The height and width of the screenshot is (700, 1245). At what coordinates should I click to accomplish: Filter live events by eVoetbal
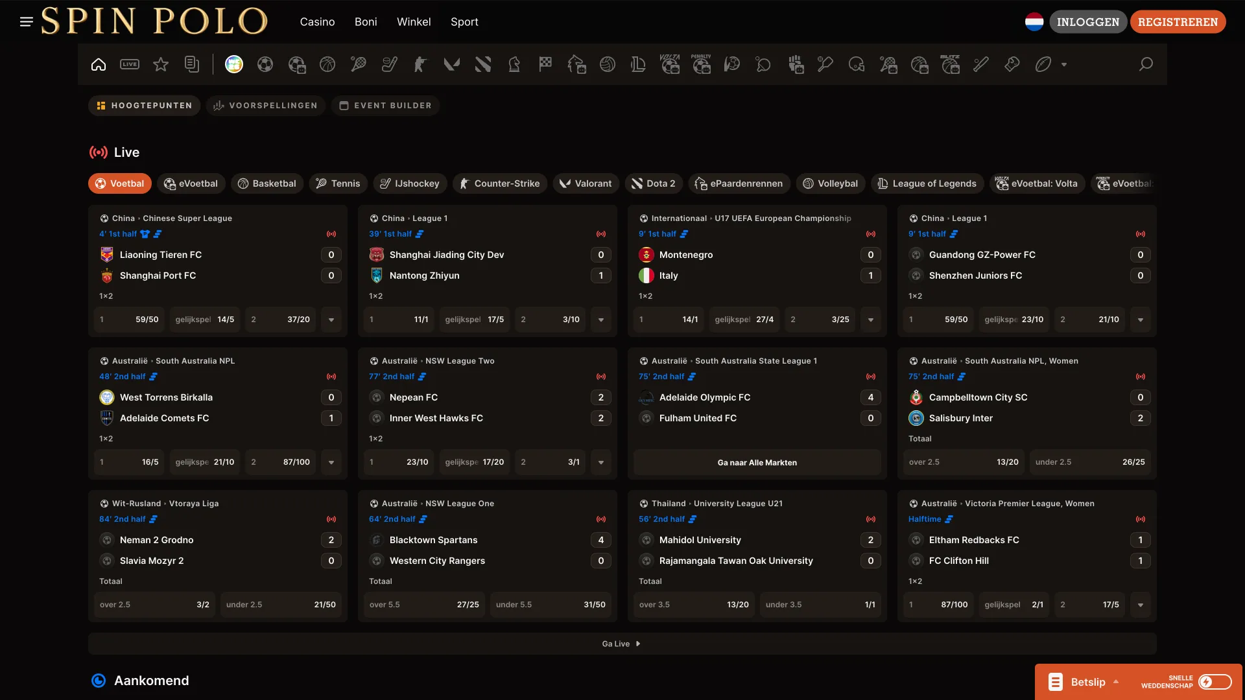191,183
